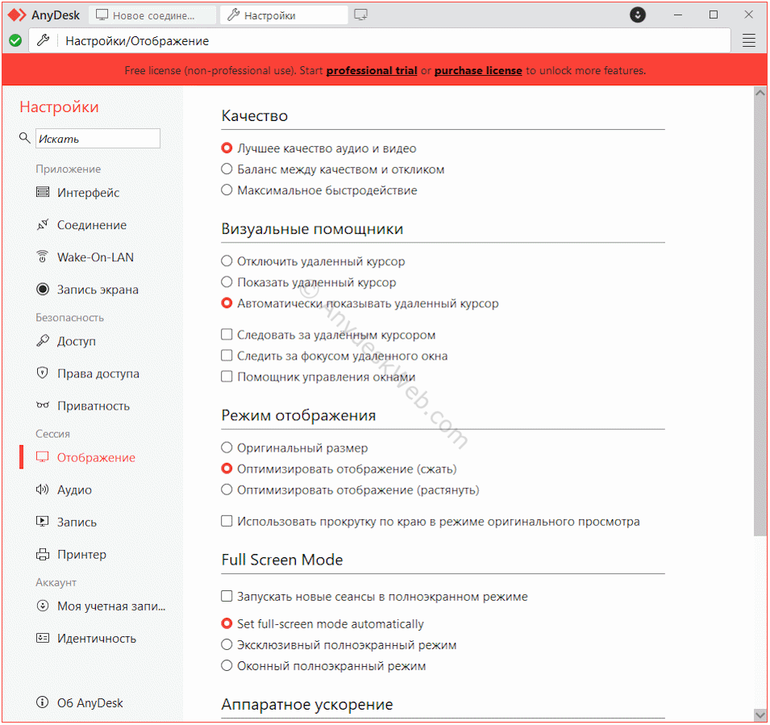770x725 pixels.
Task: Click the Доступ key icon
Action: pos(43,341)
